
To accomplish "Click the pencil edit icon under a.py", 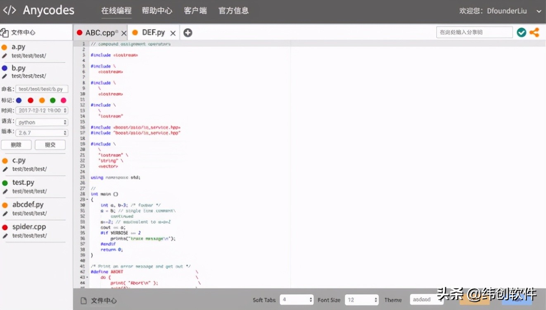I will point(5,55).
